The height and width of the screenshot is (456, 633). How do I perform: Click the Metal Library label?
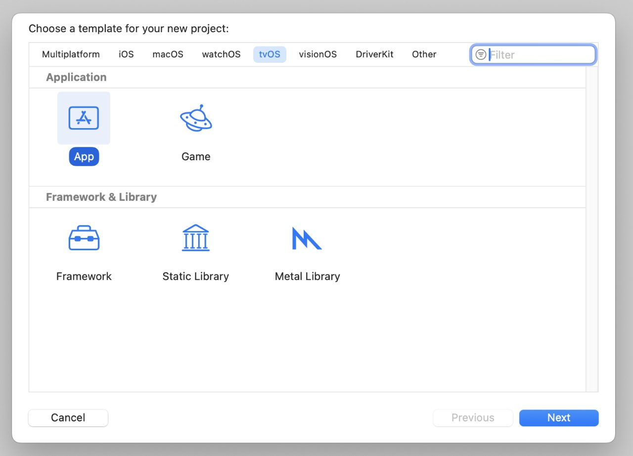point(307,276)
